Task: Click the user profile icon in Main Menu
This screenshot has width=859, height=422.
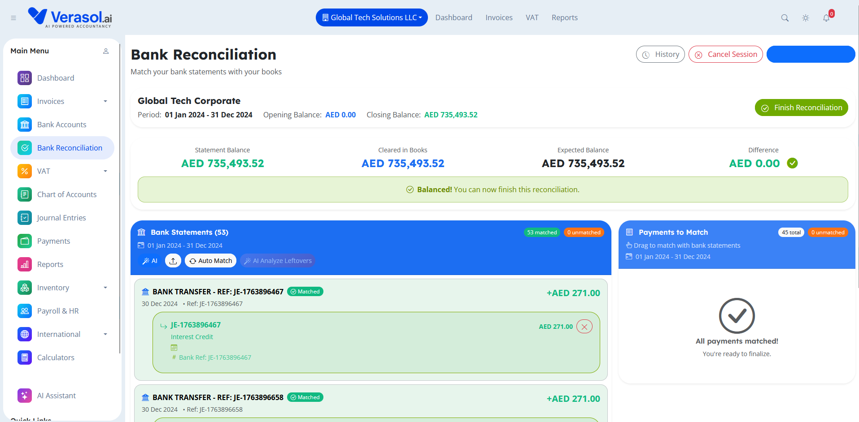Action: pos(106,51)
